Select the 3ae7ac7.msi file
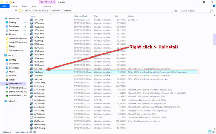This screenshot has width=216, height=134. [39, 86]
